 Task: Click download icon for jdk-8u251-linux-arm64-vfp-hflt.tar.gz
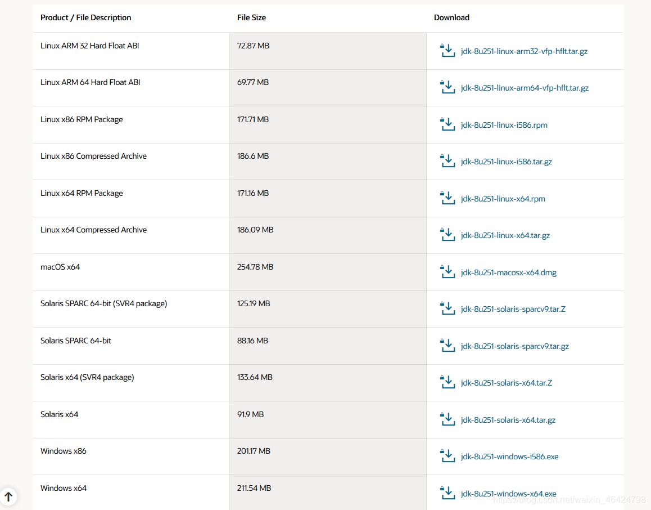(447, 87)
